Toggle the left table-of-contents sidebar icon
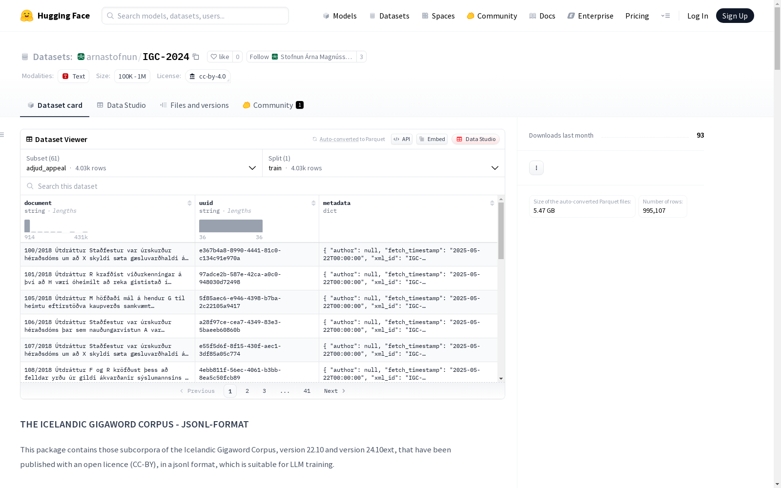 pyautogui.click(x=2, y=135)
